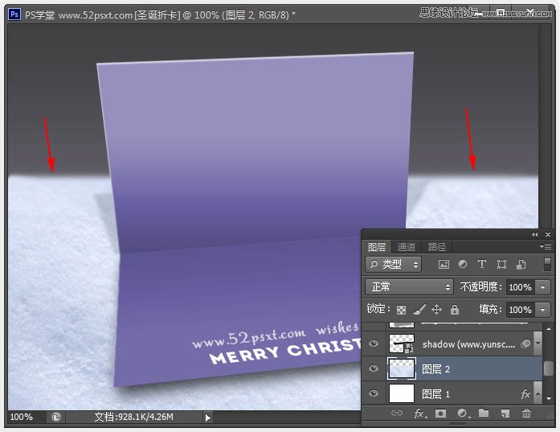Expand shadow layer effects arrow

coord(538,344)
